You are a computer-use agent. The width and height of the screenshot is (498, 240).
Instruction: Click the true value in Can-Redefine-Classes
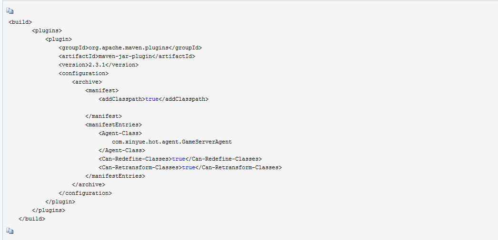click(x=179, y=159)
